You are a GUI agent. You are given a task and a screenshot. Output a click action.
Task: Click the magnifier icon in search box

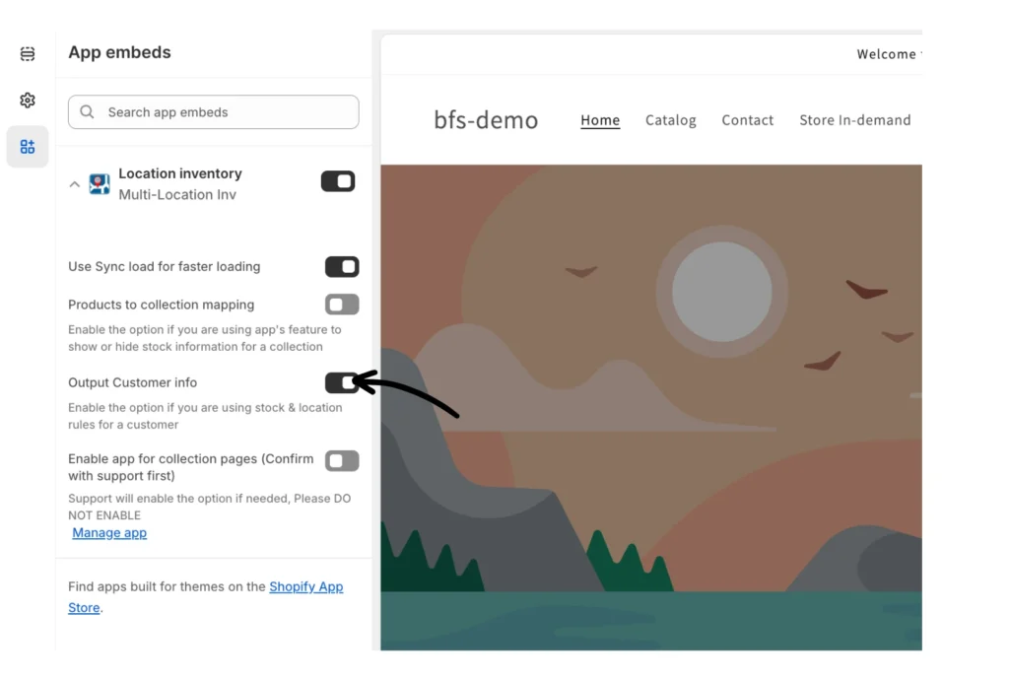tap(88, 112)
